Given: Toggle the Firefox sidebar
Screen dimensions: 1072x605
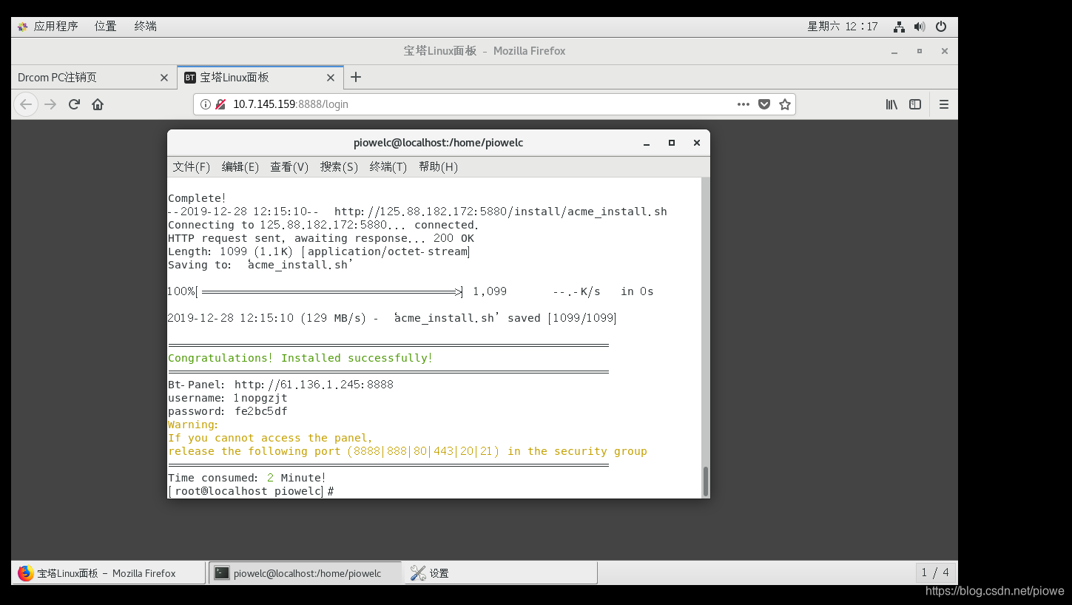Looking at the screenshot, I should click(915, 104).
